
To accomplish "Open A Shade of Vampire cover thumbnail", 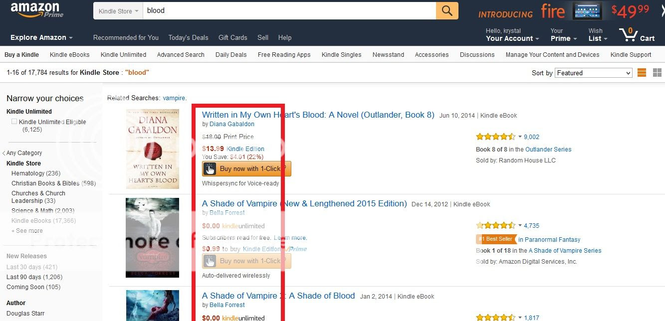I will coord(152,238).
